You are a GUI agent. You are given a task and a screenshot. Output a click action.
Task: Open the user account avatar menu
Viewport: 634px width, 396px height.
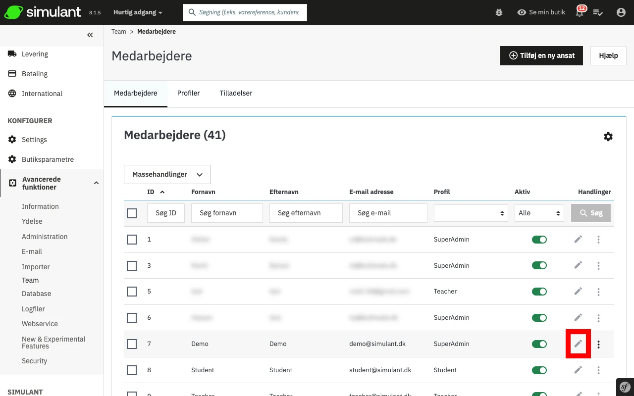(x=621, y=12)
